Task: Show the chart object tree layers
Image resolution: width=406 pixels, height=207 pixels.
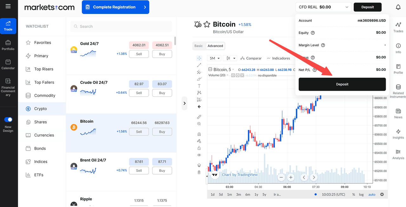Action: pyautogui.click(x=199, y=165)
